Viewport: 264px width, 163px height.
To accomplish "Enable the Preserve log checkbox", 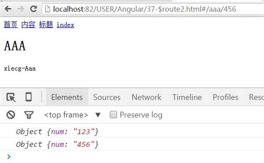I will (x=113, y=115).
